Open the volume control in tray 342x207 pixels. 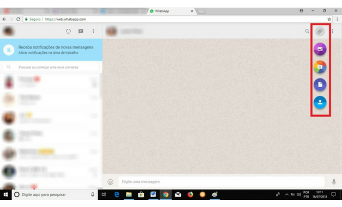[x=299, y=194]
